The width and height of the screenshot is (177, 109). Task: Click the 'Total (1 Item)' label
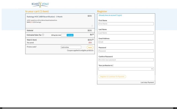[32, 40]
